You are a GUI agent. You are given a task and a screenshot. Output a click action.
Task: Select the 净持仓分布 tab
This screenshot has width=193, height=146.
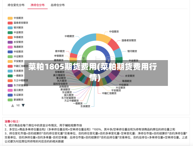tap(37, 5)
